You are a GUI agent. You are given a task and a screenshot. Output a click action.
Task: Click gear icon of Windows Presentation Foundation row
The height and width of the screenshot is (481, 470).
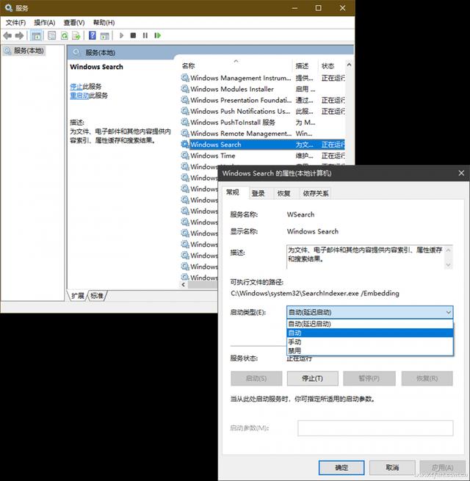(185, 100)
